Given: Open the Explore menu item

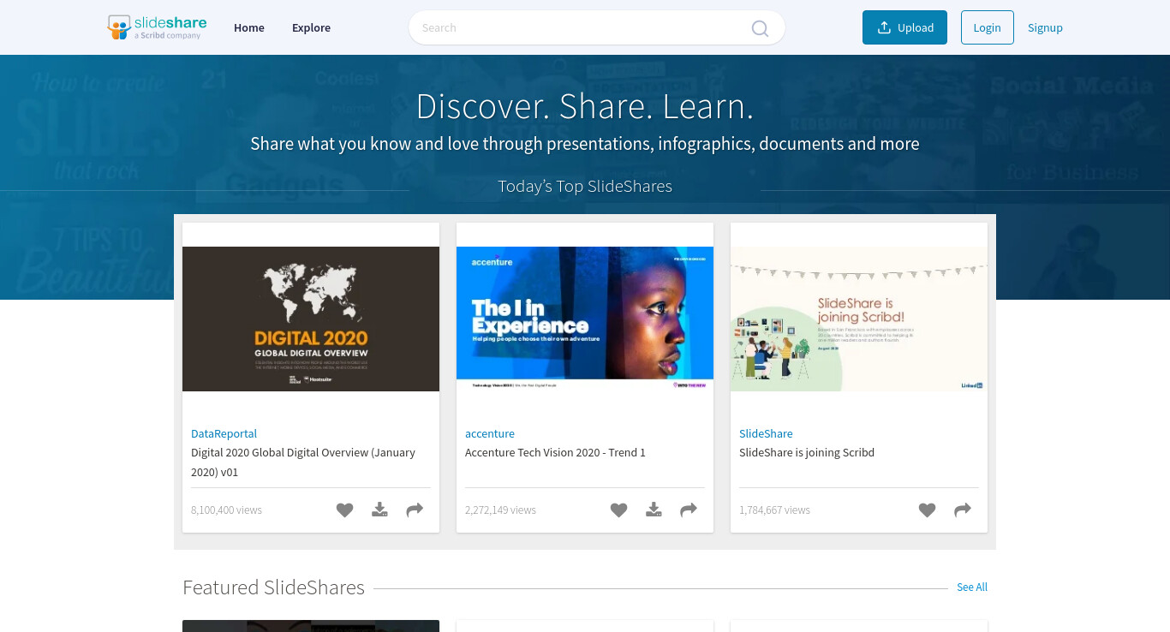Looking at the screenshot, I should pos(311,27).
